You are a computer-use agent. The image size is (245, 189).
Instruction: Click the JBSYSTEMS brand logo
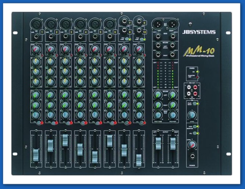click(x=199, y=32)
